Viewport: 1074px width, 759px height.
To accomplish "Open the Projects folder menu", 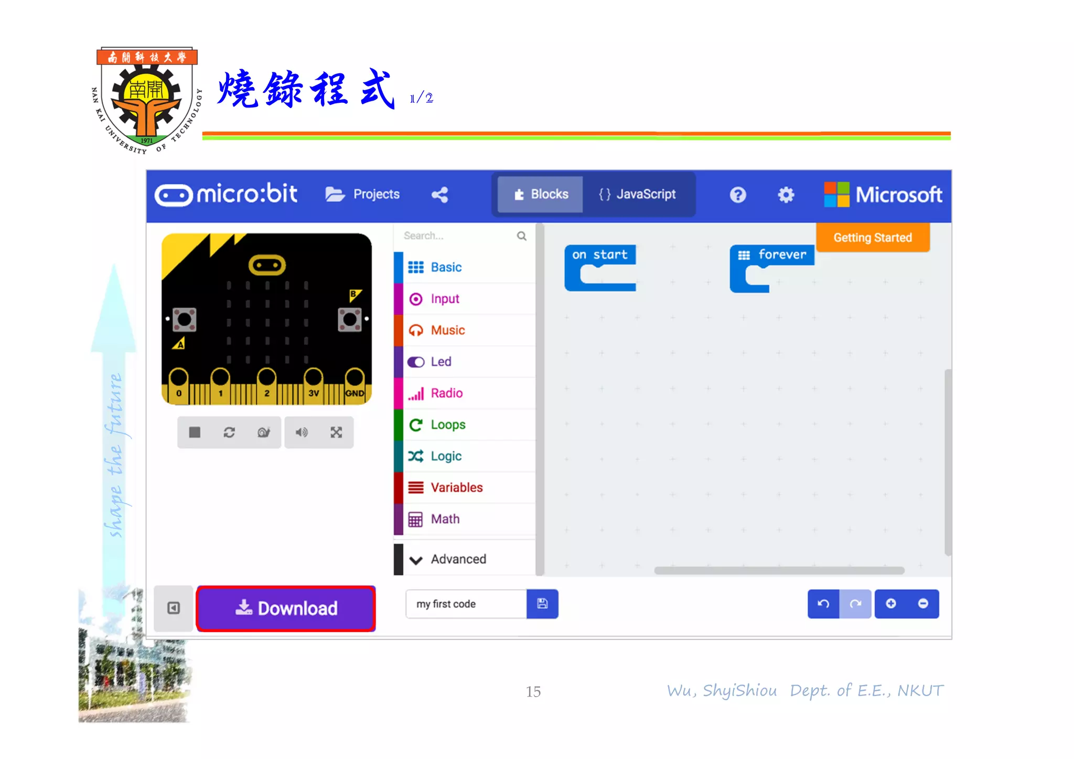I will pyautogui.click(x=362, y=194).
